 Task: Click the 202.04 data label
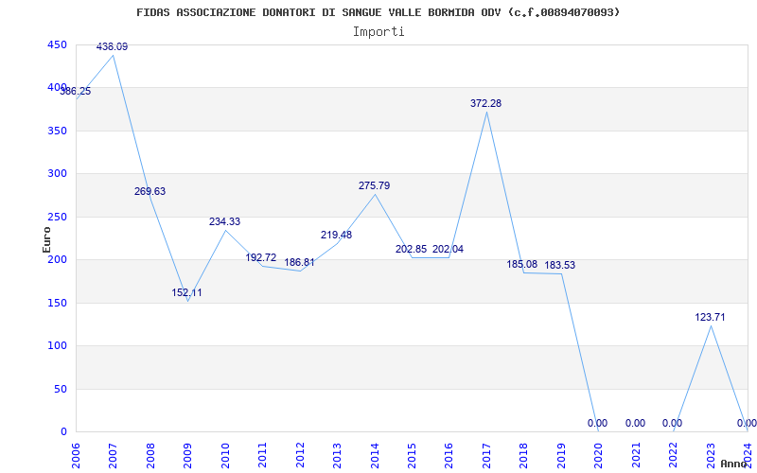448,249
